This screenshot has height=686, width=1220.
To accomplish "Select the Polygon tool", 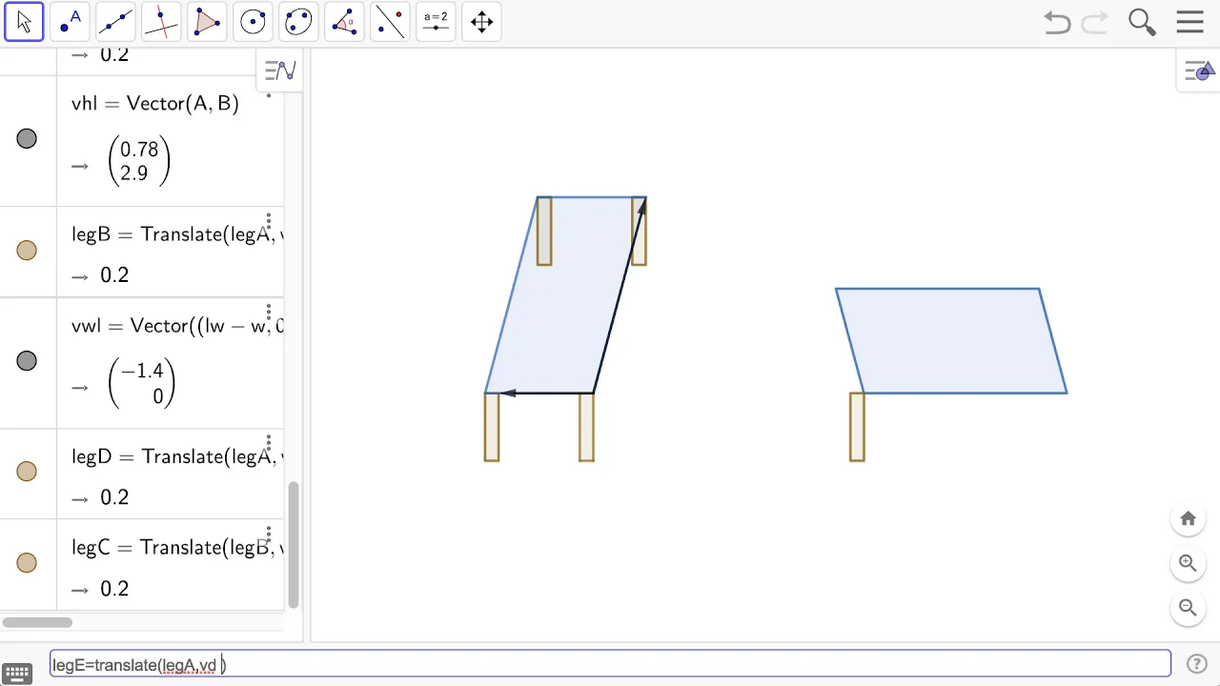I will 207,22.
